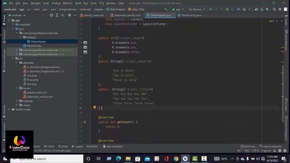Open Chrome from the Windows taskbar
The image size is (290, 163).
click(x=176, y=158)
